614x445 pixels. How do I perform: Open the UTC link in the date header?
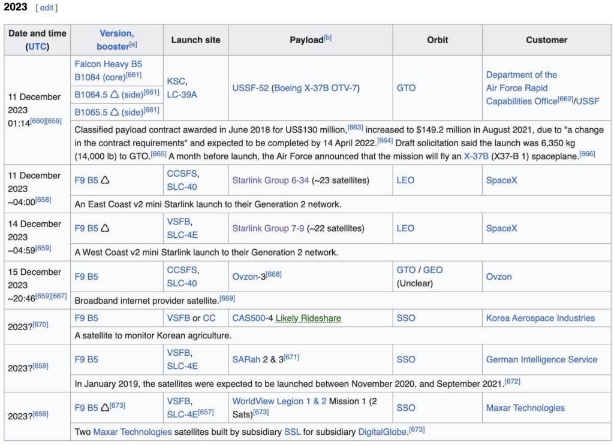tap(38, 46)
